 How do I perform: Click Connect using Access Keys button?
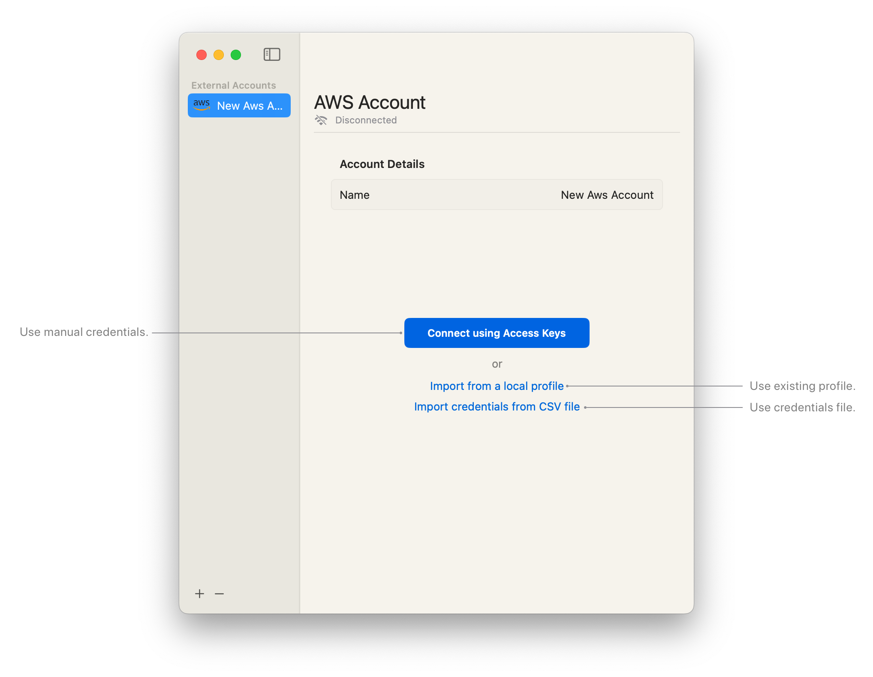(497, 333)
